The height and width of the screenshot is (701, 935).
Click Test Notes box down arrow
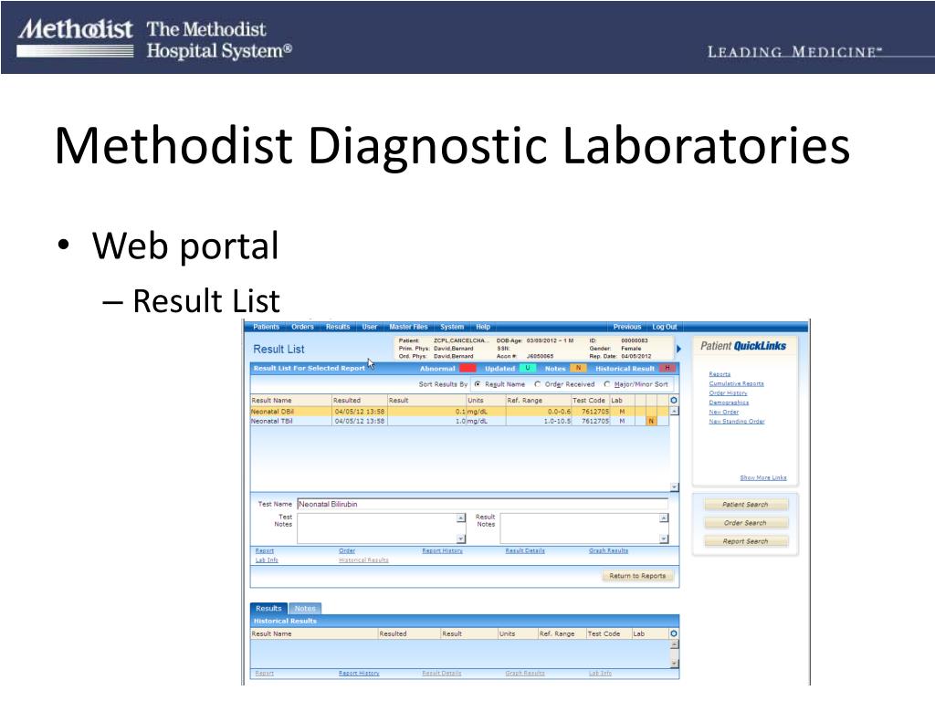pyautogui.click(x=461, y=539)
